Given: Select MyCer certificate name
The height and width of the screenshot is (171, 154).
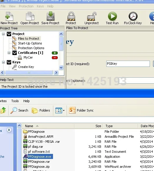Looking at the screenshot, I should [28, 57].
